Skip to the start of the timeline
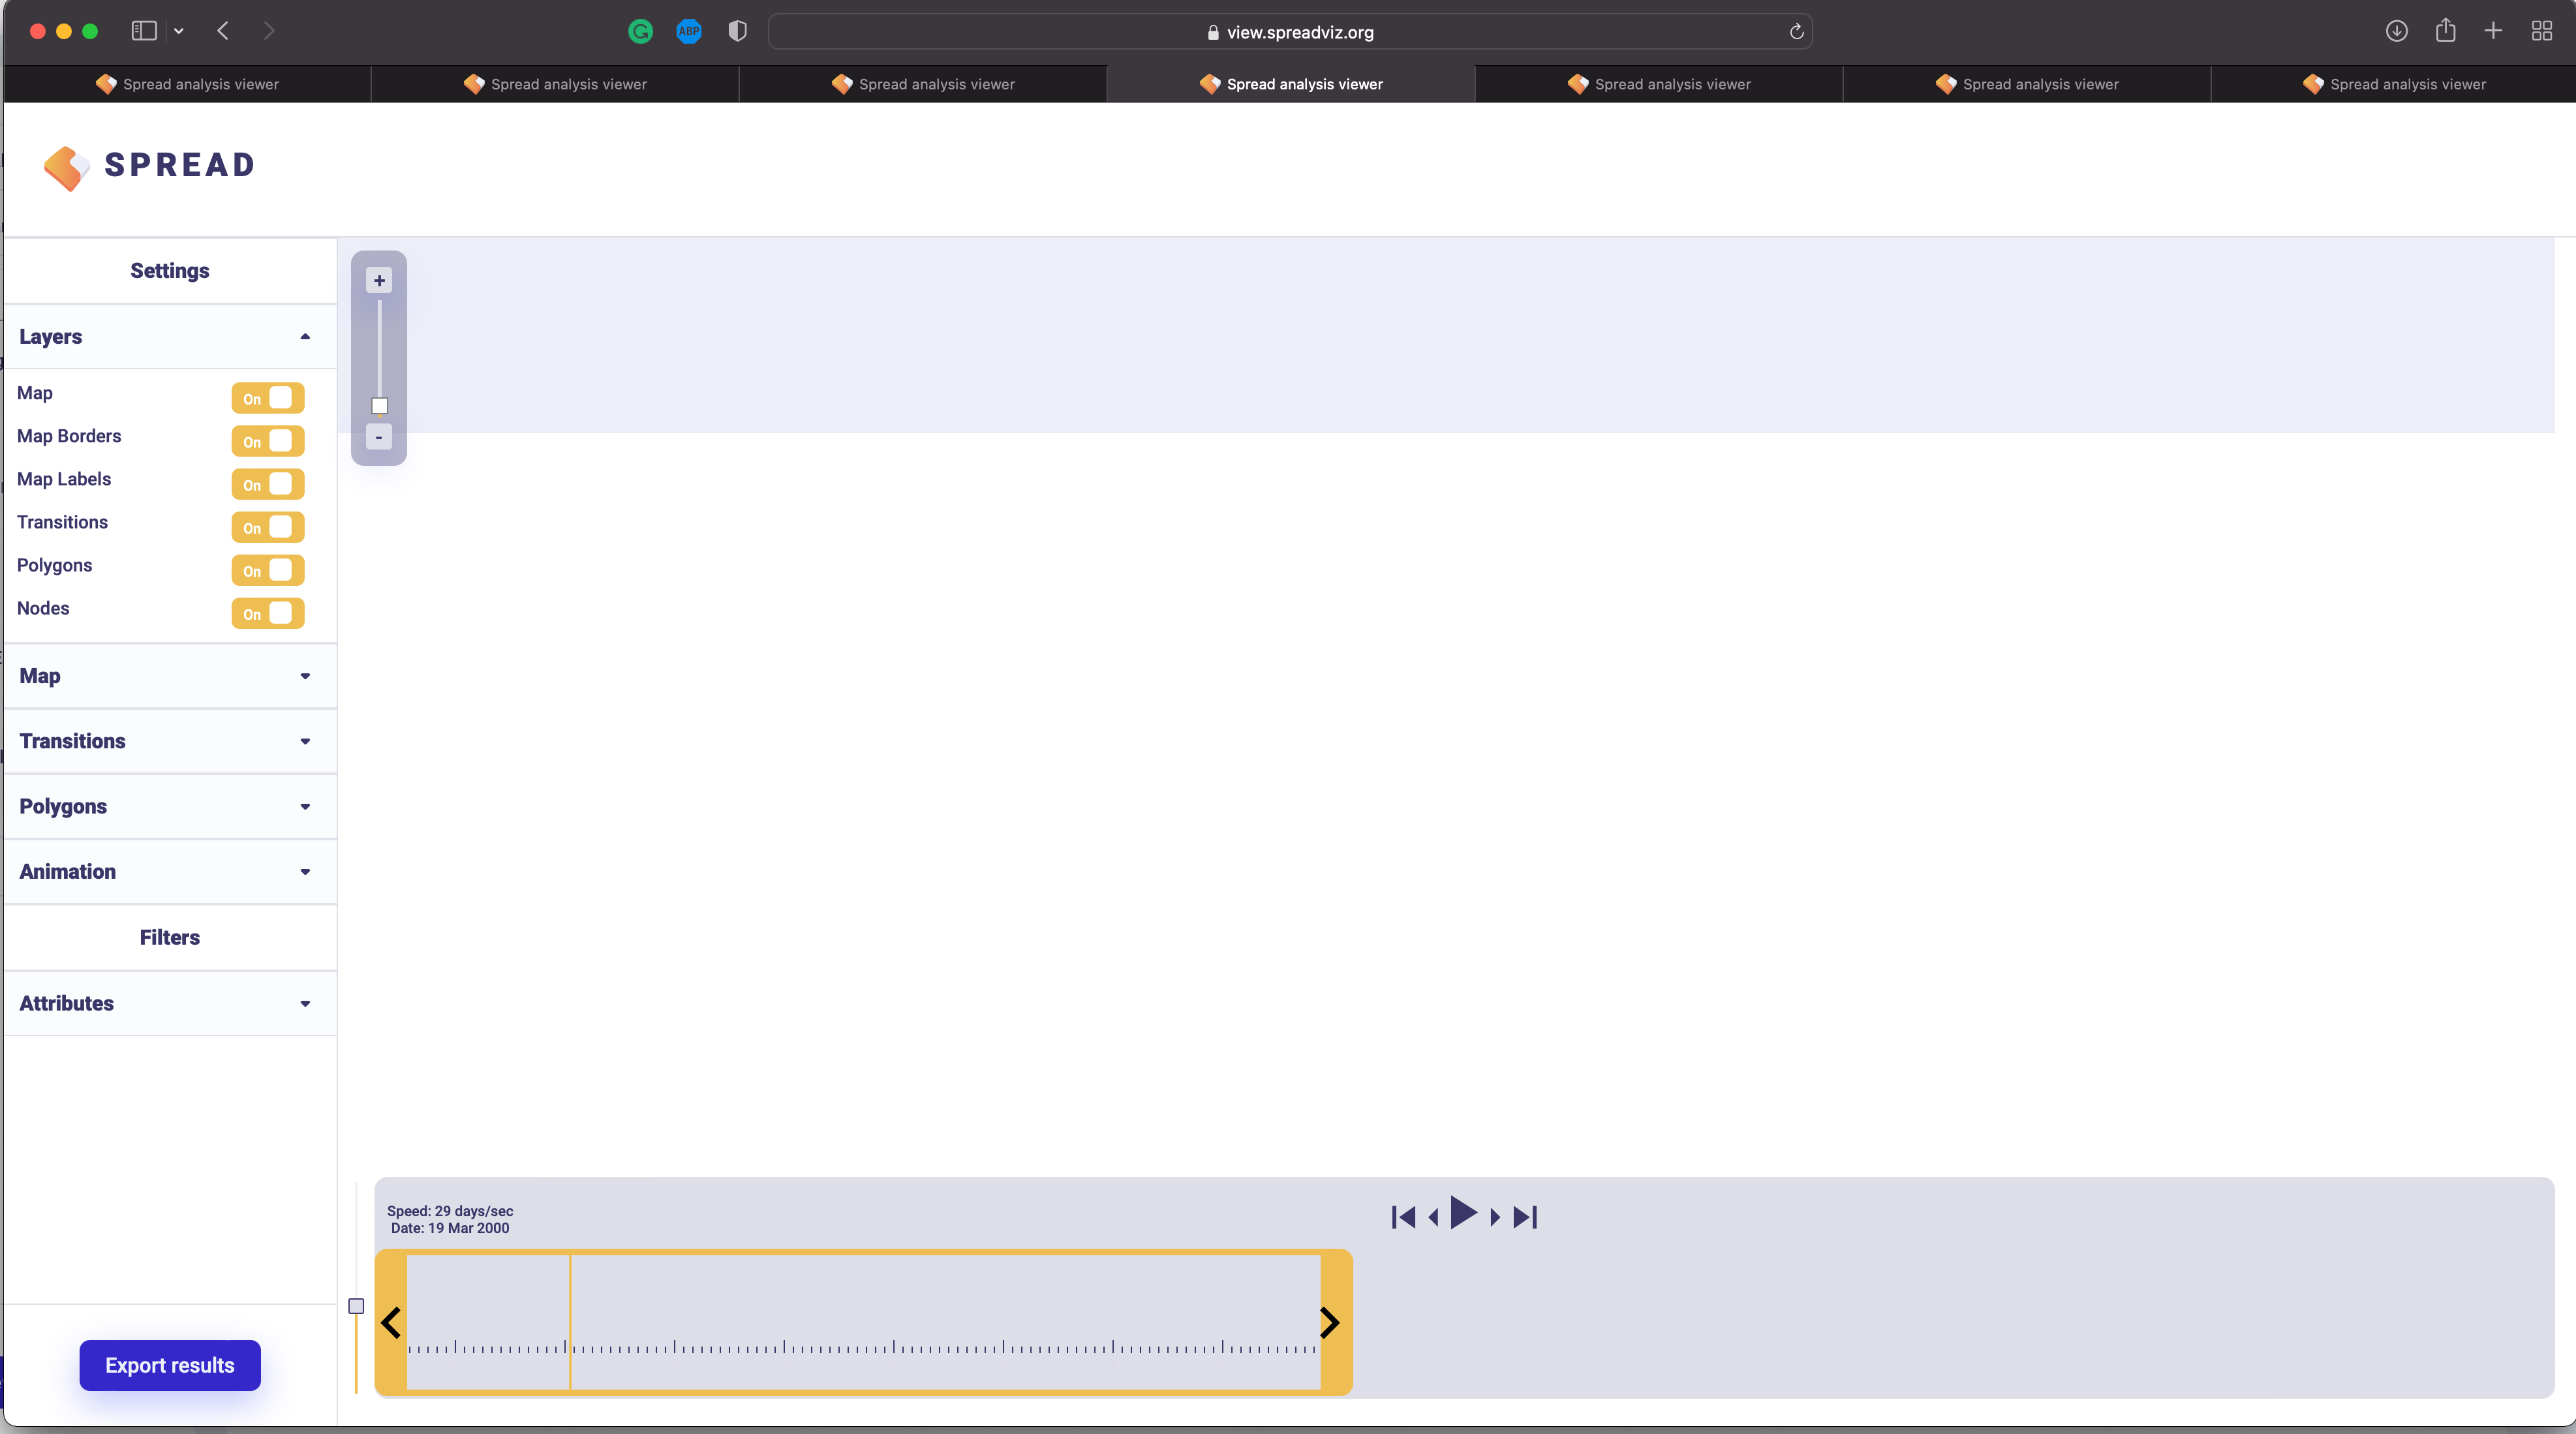The image size is (2576, 1434). pos(1403,1216)
